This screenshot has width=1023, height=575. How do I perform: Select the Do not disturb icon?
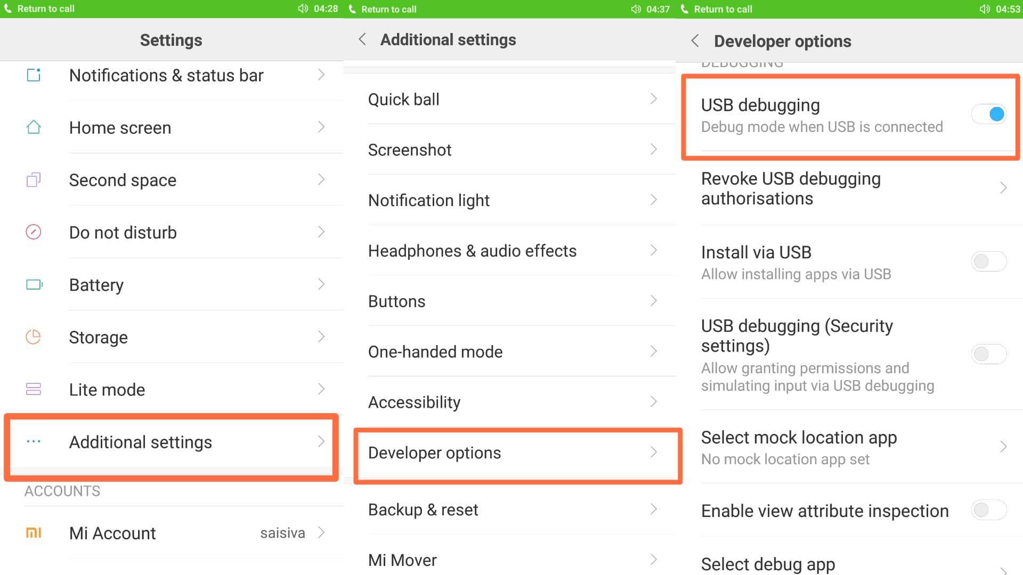coord(34,232)
